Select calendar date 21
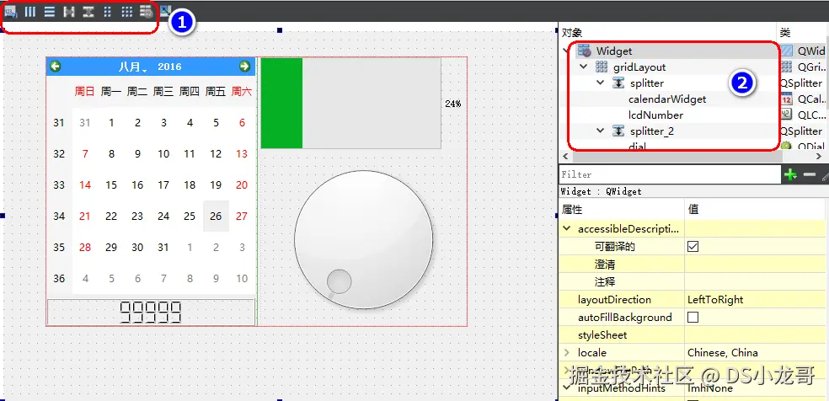 point(84,217)
